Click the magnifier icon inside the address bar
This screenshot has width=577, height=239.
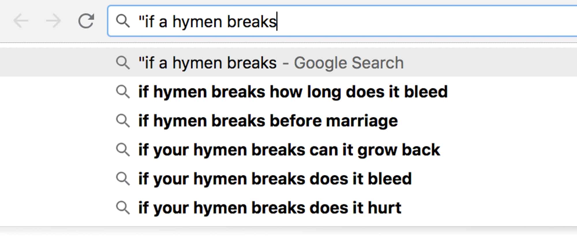point(123,21)
